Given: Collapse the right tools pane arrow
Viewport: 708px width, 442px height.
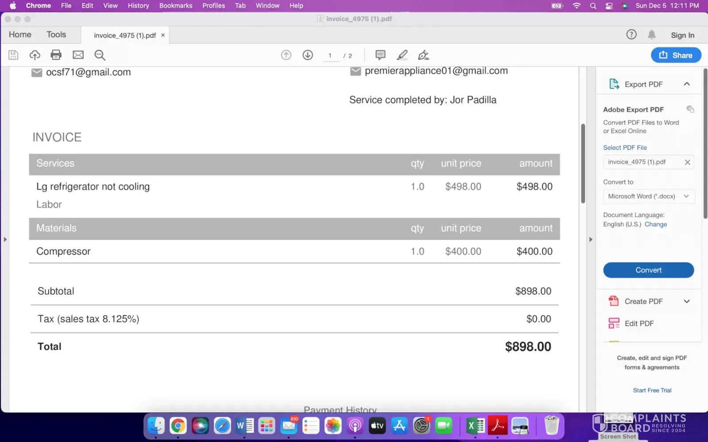Looking at the screenshot, I should point(590,240).
